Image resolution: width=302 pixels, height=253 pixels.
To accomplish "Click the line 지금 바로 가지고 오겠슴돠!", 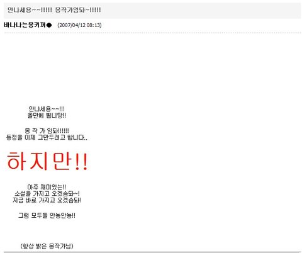I will click(x=47, y=200).
